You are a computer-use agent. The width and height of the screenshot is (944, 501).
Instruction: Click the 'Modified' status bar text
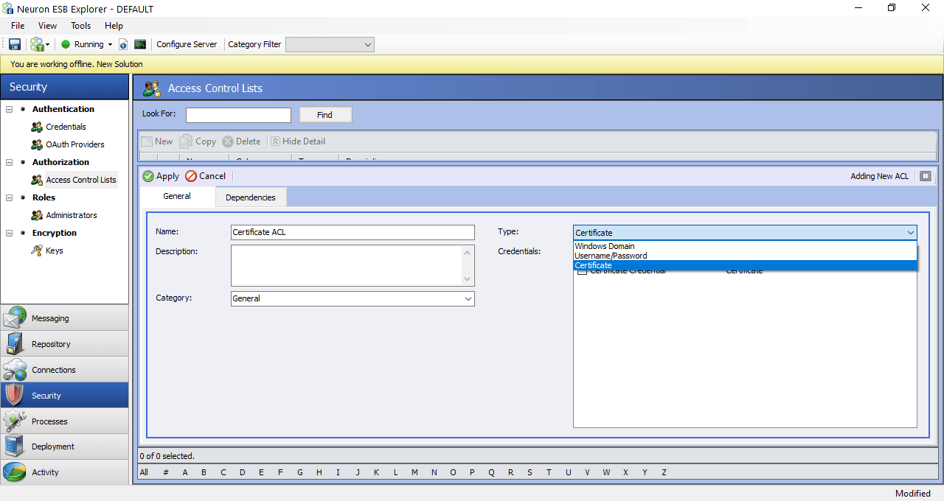click(913, 494)
